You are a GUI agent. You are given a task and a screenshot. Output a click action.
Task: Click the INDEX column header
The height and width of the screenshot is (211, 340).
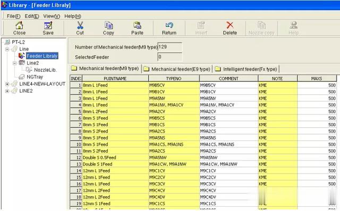tap(76, 78)
